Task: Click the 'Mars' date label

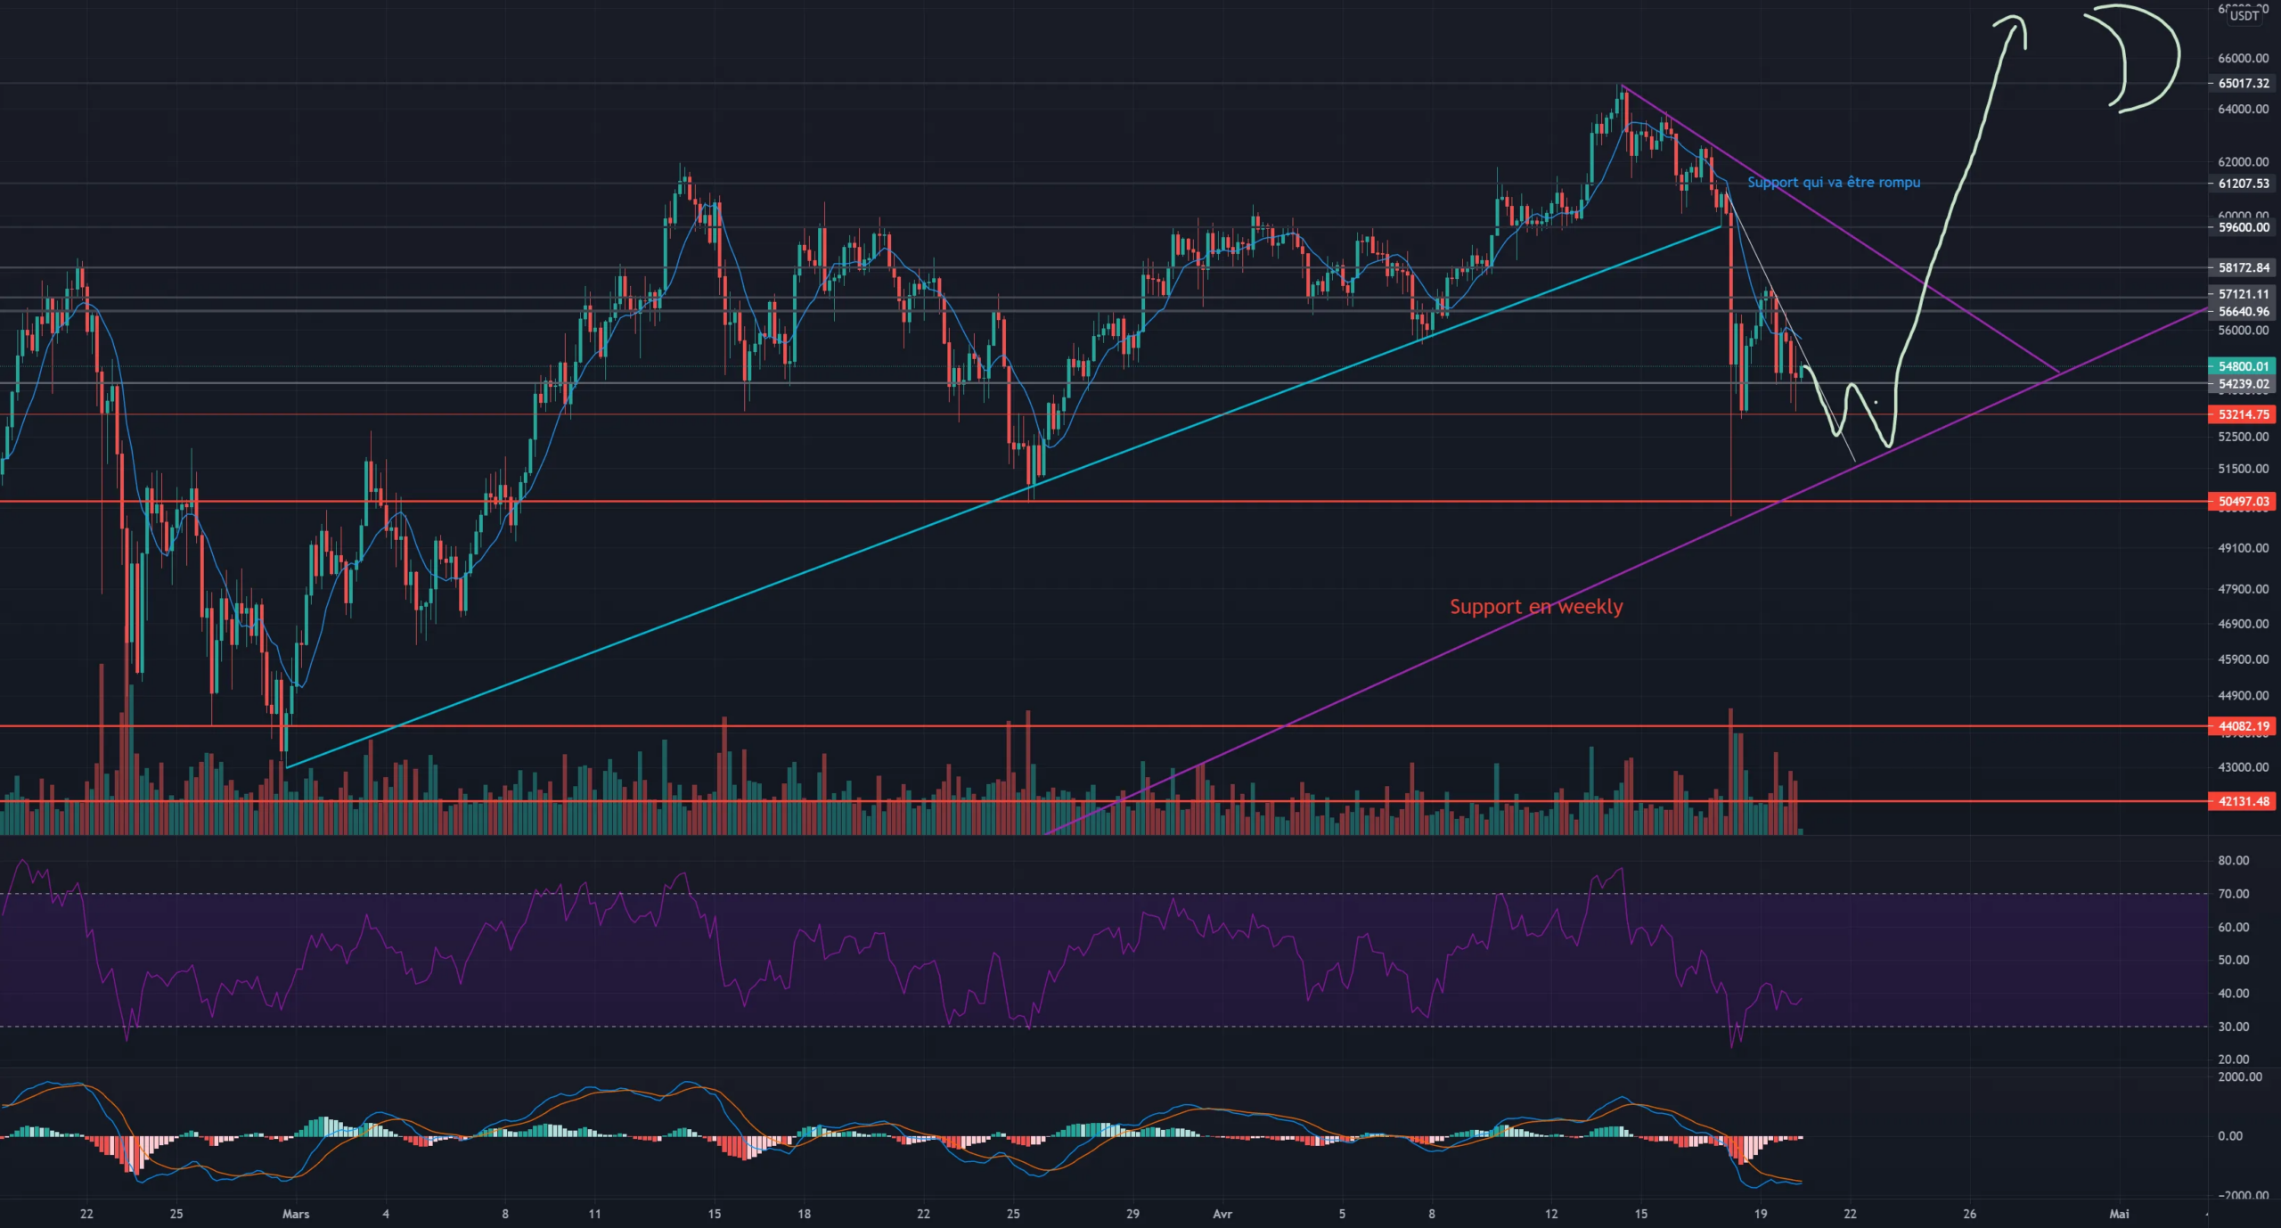Action: 296,1214
